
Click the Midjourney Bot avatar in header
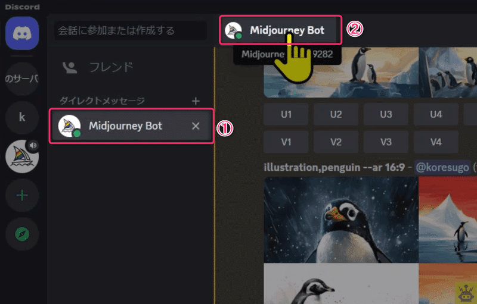(x=233, y=30)
